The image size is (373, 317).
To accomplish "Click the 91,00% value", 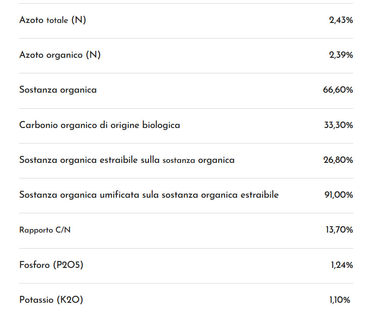I will tap(339, 195).
